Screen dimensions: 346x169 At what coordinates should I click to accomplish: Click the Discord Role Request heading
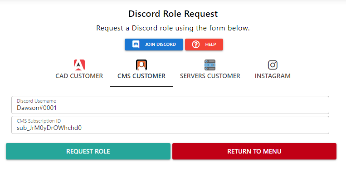point(173,14)
